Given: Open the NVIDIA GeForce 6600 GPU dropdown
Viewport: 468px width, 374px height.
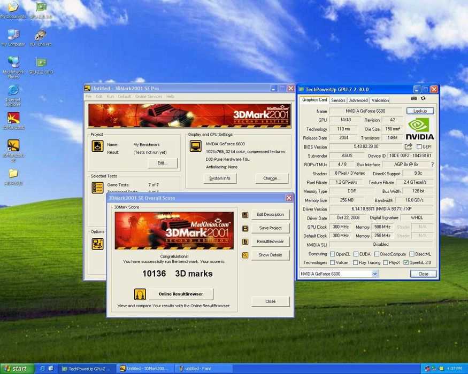Looking at the screenshot, I should tap(375, 274).
